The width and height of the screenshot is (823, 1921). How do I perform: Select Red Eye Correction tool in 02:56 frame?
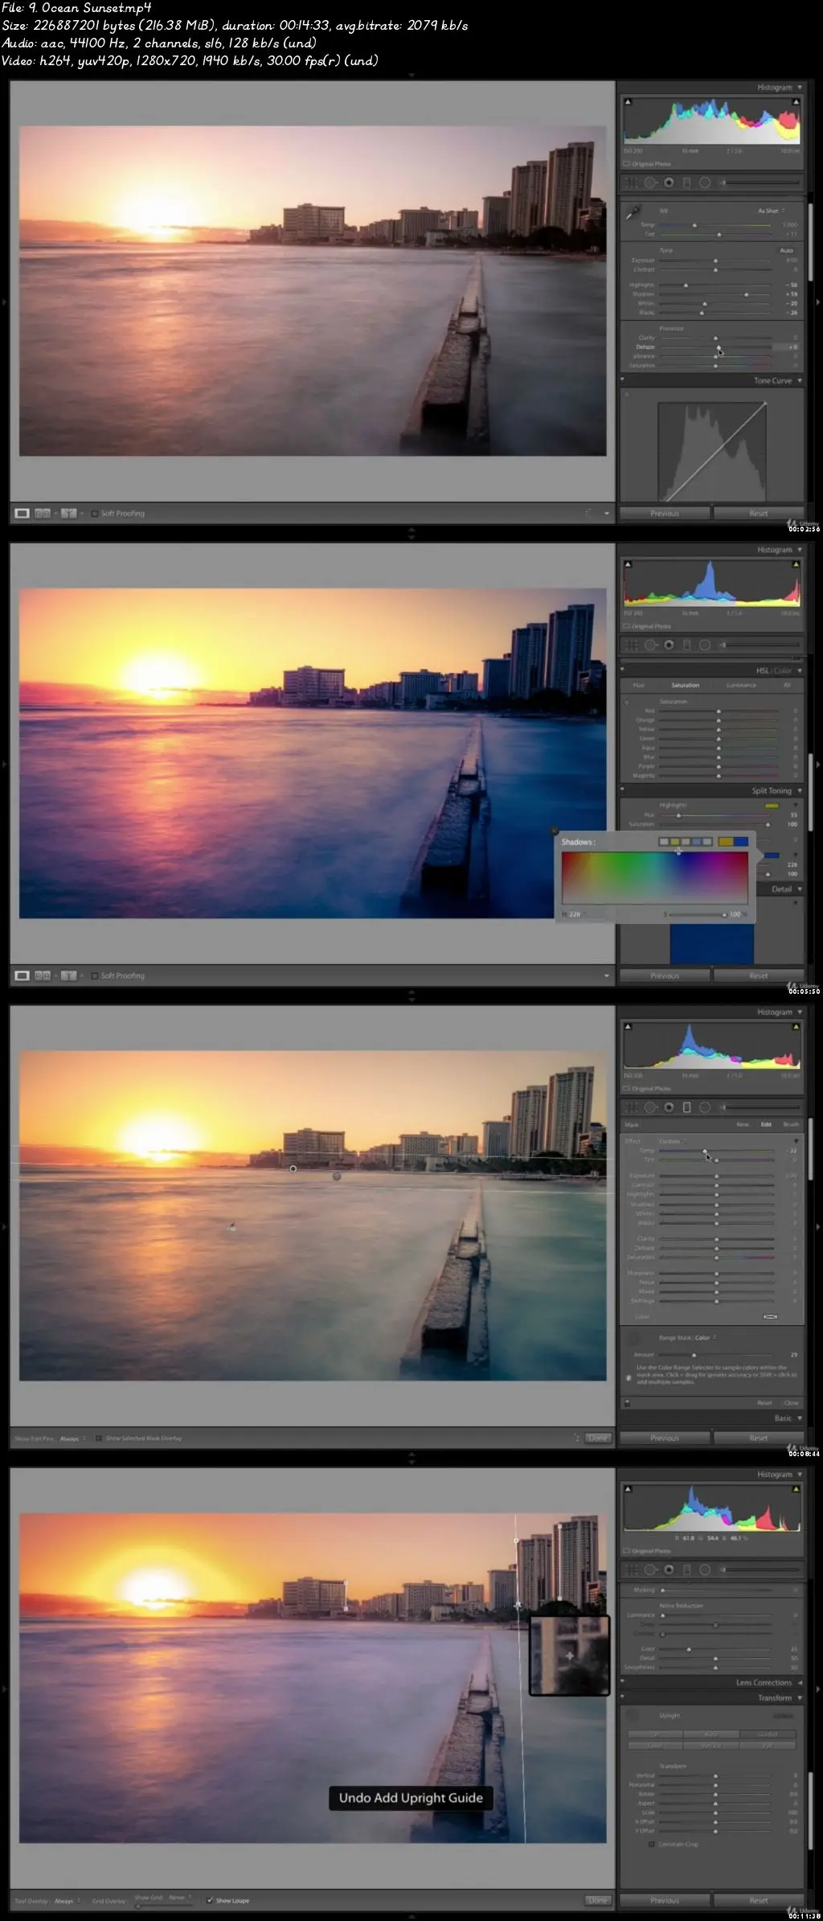click(x=669, y=183)
